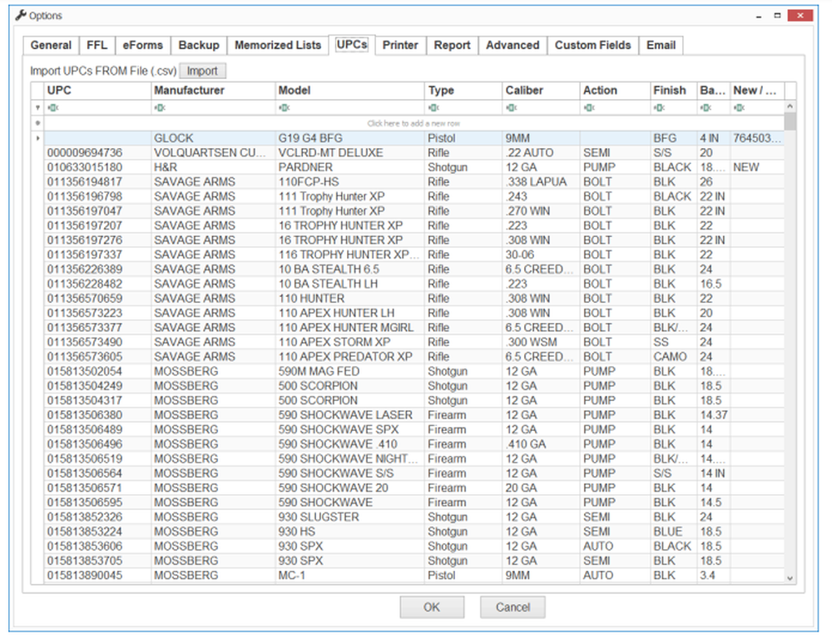Switch to the Email tab

tap(661, 45)
